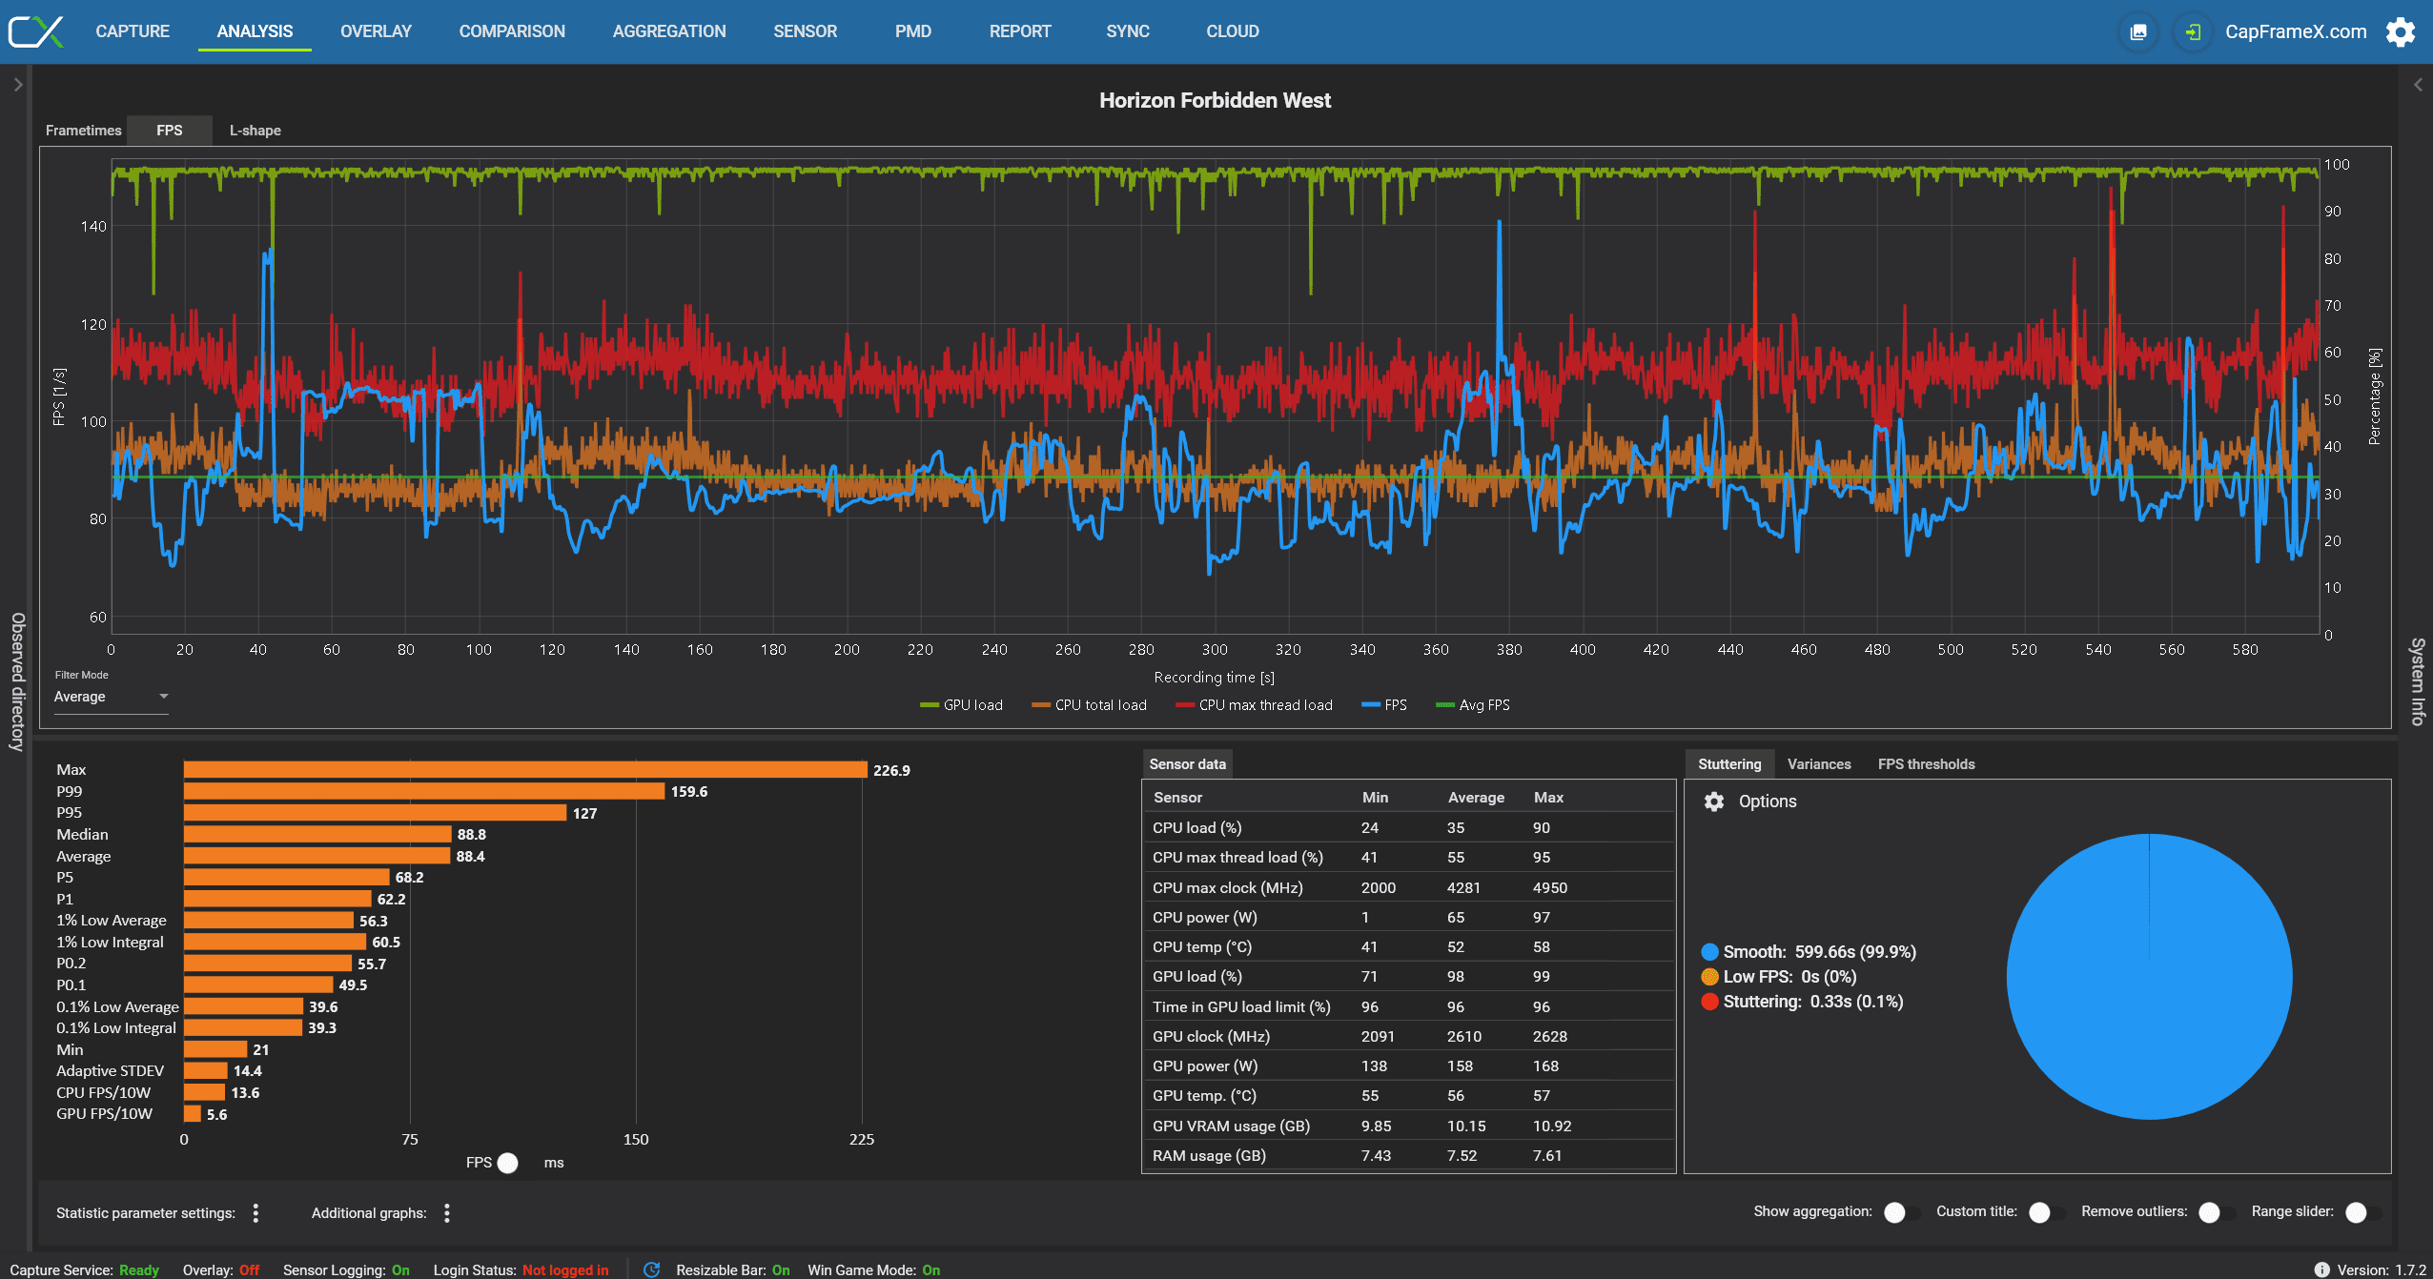Viewport: 2433px width, 1279px height.
Task: Click the stuttering pie chart
Action: tap(2149, 977)
